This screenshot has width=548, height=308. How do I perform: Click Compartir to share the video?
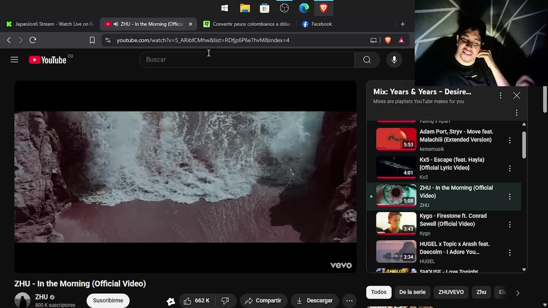click(263, 301)
